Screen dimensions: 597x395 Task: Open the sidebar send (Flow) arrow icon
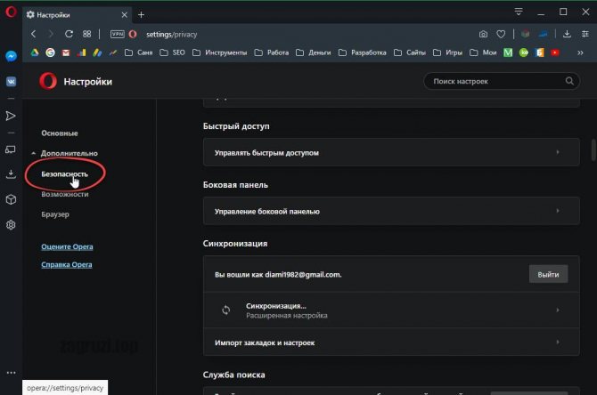pos(11,116)
